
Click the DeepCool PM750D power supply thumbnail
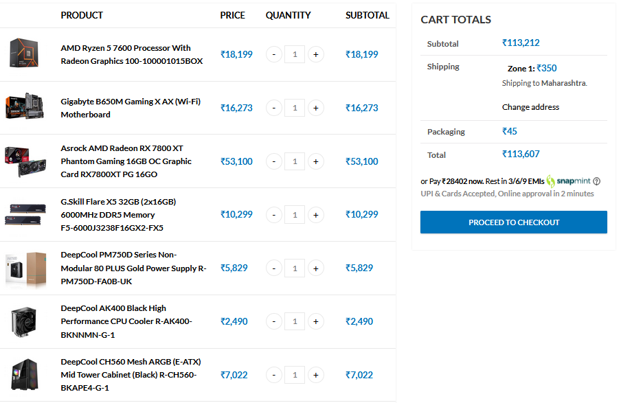tap(26, 269)
